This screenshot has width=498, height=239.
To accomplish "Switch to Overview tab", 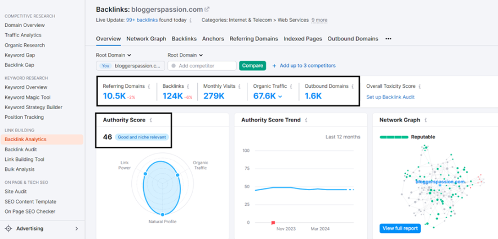I will coord(108,39).
